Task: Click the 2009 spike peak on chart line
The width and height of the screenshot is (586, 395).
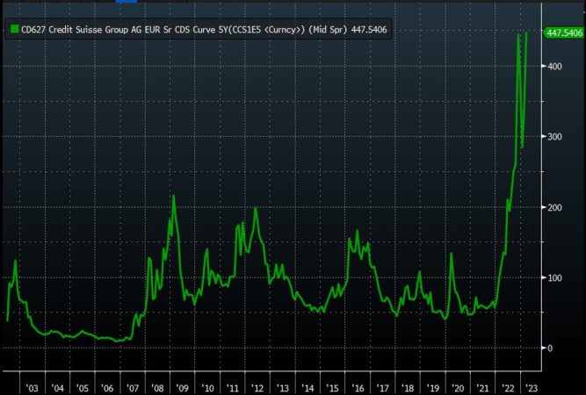Action: point(173,196)
